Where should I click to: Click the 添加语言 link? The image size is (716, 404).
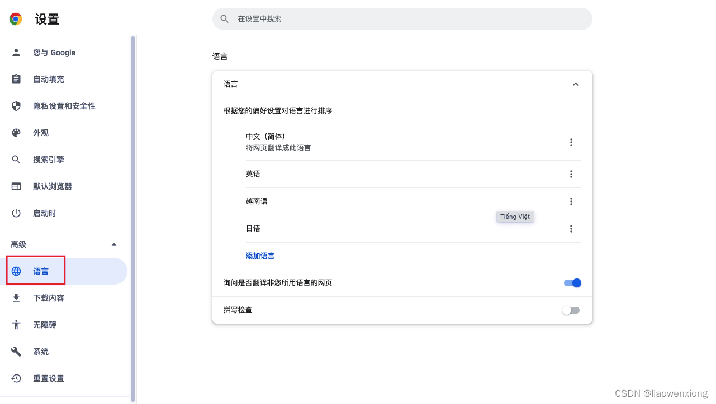260,256
